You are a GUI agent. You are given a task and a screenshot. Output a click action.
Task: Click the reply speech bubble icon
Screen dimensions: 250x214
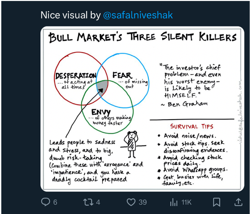[x=46, y=202]
